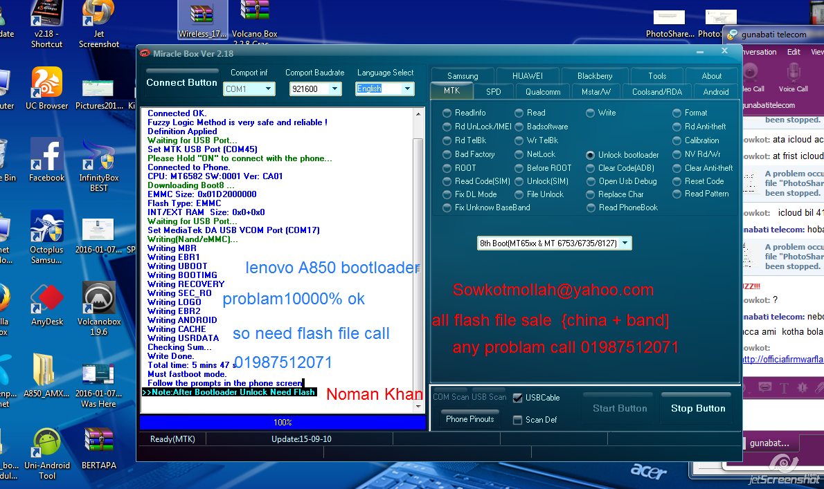Image resolution: width=824 pixels, height=489 pixels.
Task: Open Jet Screenshot desktop shortcut
Action: 99,25
